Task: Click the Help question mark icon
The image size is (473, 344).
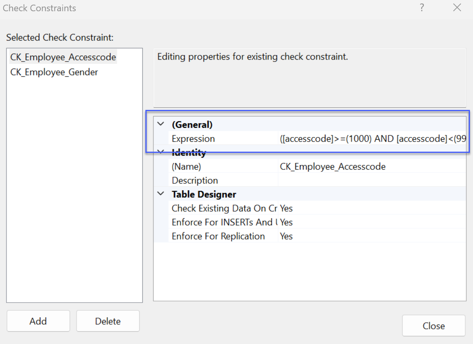Action: pyautogui.click(x=422, y=8)
